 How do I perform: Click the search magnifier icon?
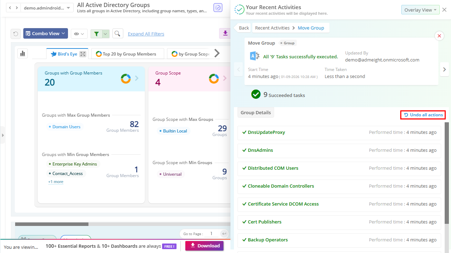118,33
